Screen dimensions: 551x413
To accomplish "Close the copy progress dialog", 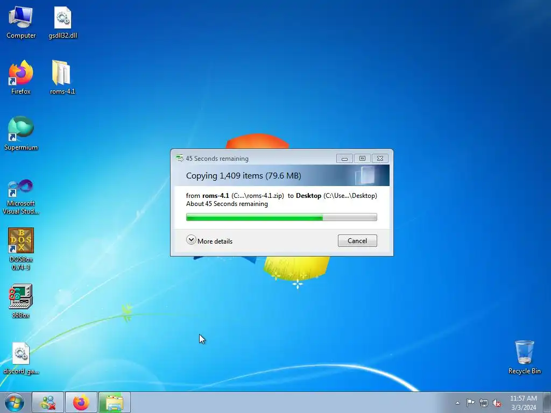I will click(380, 159).
